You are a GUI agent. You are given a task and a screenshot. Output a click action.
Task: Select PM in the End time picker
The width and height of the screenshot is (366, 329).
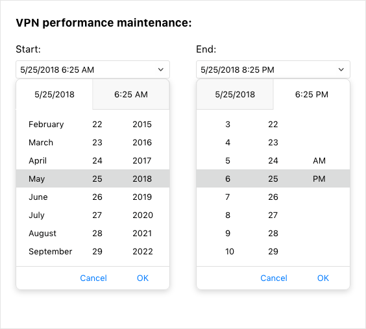tap(319, 178)
